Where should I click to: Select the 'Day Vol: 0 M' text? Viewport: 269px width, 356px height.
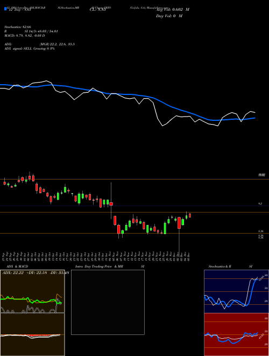[x=169, y=16]
